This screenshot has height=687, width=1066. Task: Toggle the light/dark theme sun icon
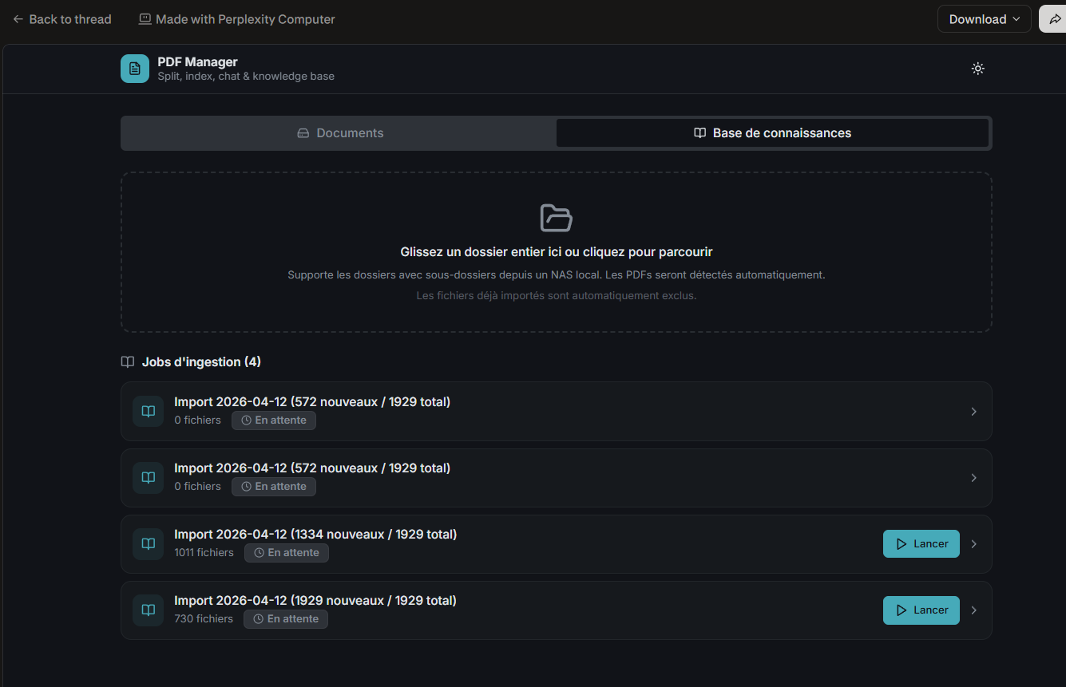(x=977, y=69)
